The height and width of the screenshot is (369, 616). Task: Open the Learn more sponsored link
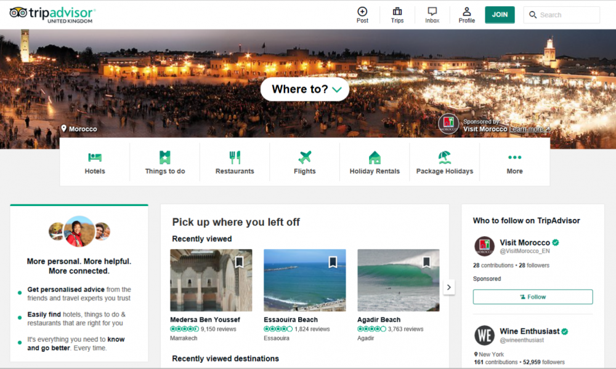pyautogui.click(x=530, y=129)
